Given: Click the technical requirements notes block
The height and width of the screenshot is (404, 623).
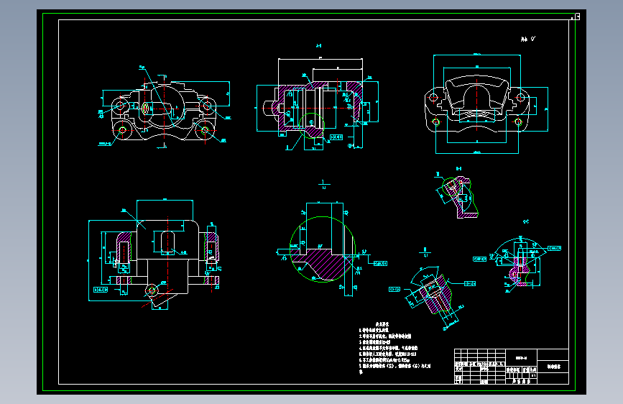Looking at the screenshot, I should click(x=395, y=349).
